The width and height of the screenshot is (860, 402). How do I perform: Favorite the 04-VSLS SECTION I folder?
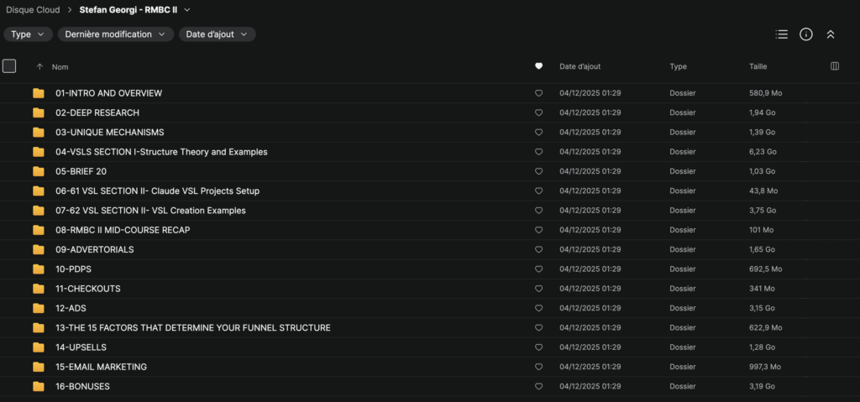click(538, 152)
